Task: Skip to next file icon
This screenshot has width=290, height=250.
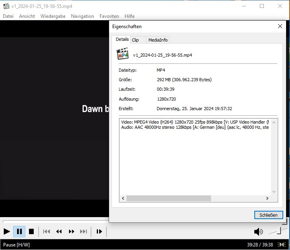Action: 83,231
